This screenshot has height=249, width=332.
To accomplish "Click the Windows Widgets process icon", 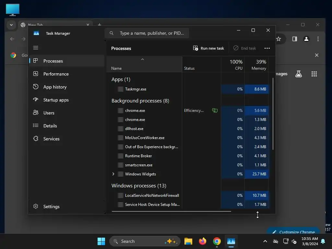I will point(121,174).
